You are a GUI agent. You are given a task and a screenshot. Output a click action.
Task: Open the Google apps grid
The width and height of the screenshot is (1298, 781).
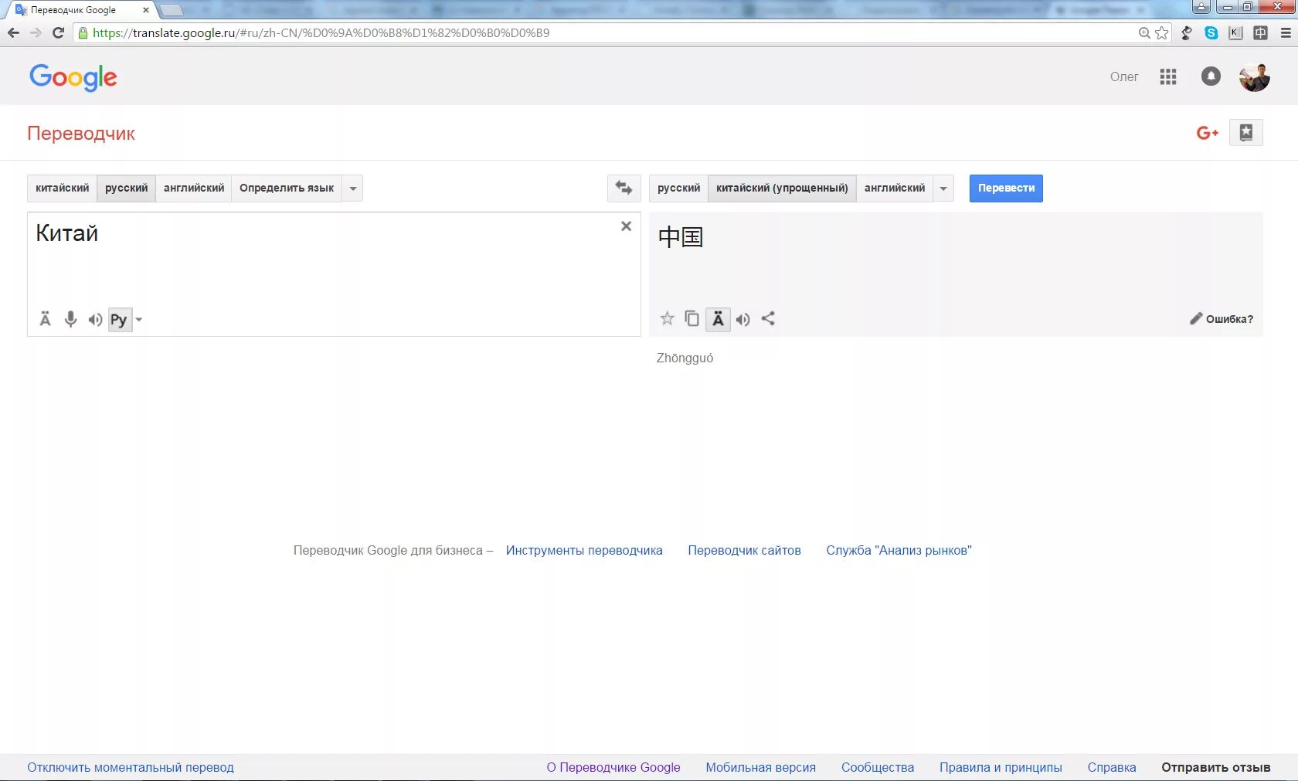(x=1168, y=76)
